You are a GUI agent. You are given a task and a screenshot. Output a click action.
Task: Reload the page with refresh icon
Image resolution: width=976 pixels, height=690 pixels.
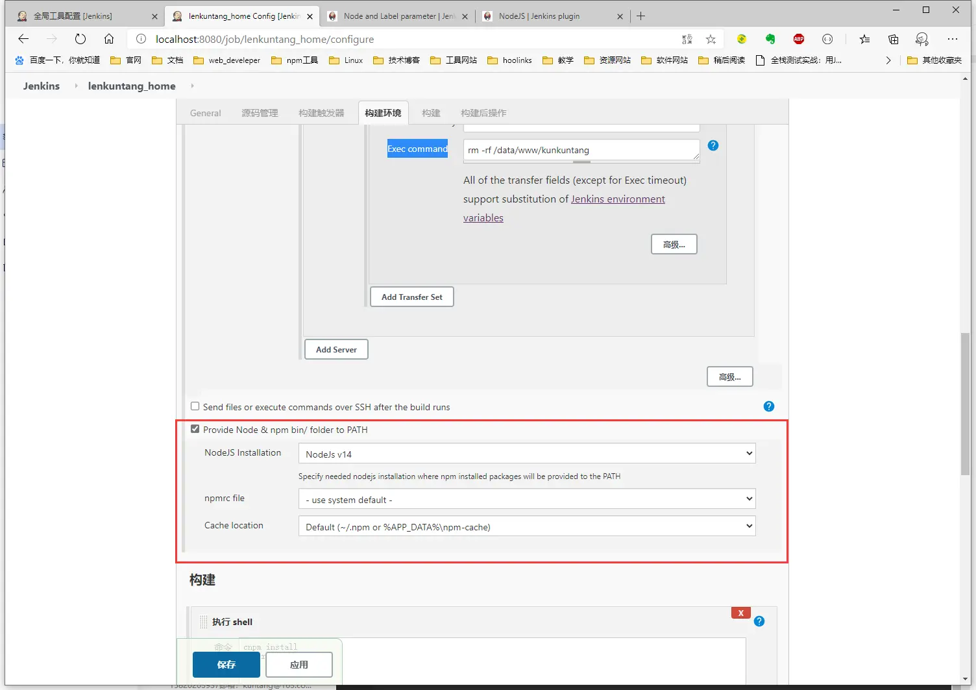click(x=80, y=39)
